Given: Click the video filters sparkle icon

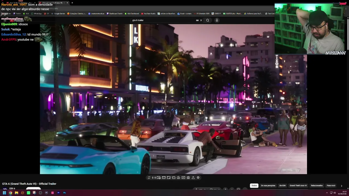Looking at the screenshot, I should tap(183, 178).
